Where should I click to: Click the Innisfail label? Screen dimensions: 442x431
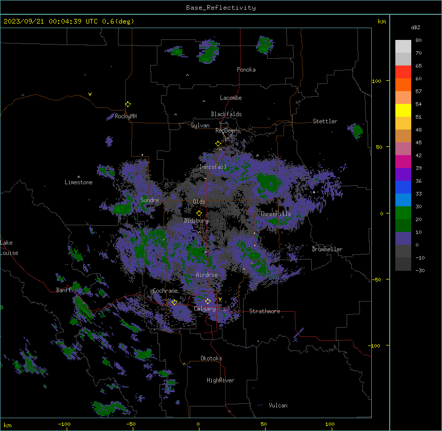213,167
